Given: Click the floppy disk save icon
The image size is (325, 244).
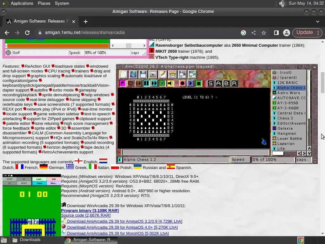Looking at the screenshot, I should [143, 74].
